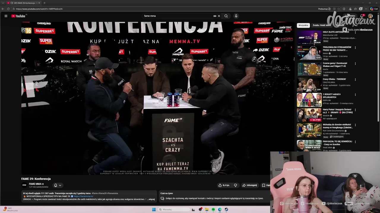Open more options for Wchodzę do domów video
Image resolution: width=380 pixels, height=213 pixels.
pyautogui.click(x=355, y=125)
